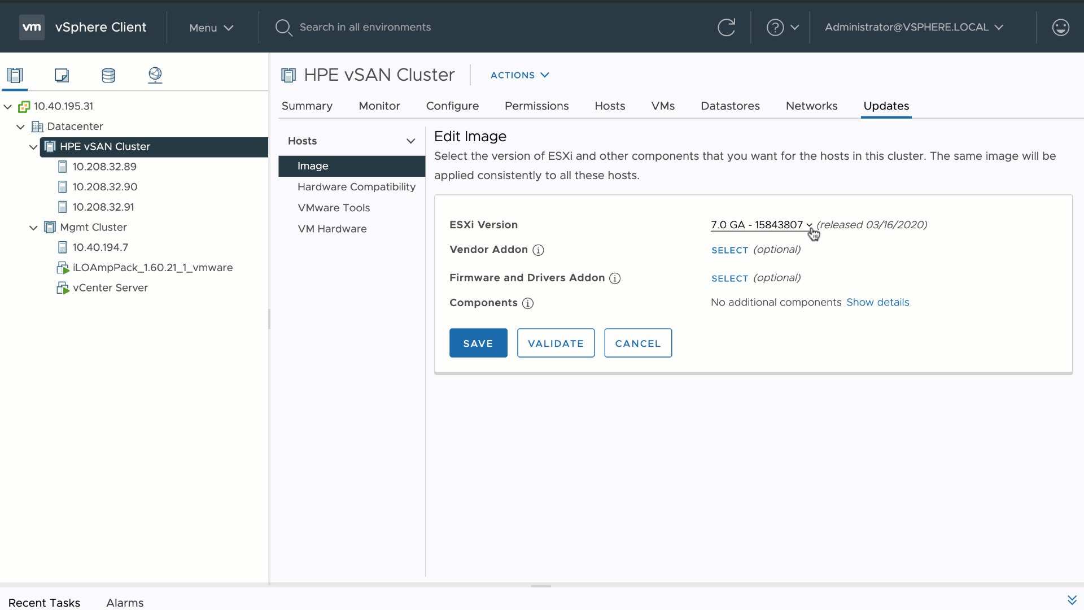Click host icon for 10.40.194.7
This screenshot has height=610, width=1084.
(63, 247)
